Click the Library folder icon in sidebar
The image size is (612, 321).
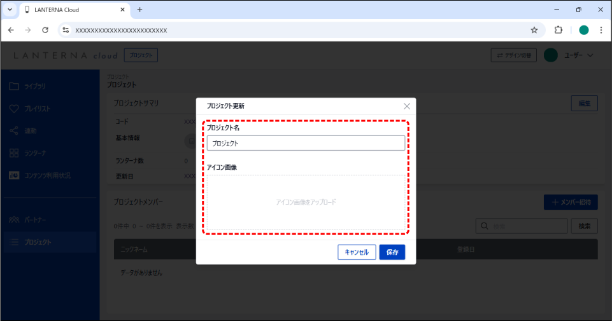click(x=14, y=86)
